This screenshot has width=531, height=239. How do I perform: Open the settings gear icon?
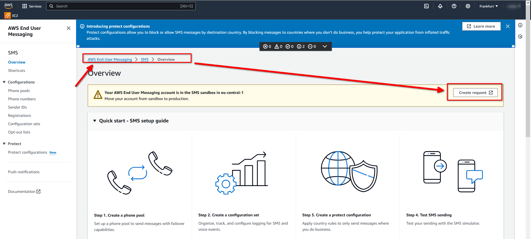[x=468, y=6]
